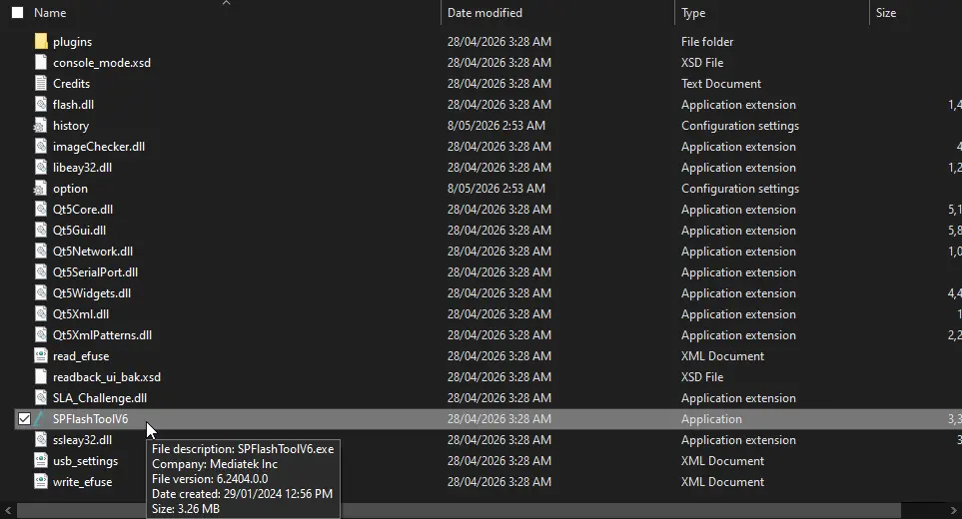The width and height of the screenshot is (962, 519).
Task: Select the imageChecker.dll file name
Action: point(99,147)
